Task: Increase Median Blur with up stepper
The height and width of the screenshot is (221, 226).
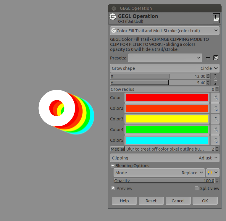Action: [x=217, y=148]
